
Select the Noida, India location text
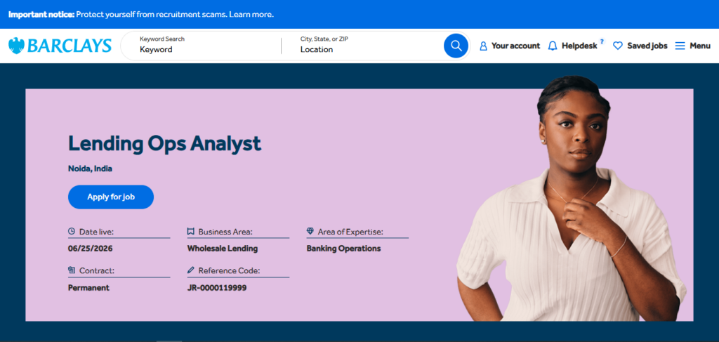[x=91, y=169]
